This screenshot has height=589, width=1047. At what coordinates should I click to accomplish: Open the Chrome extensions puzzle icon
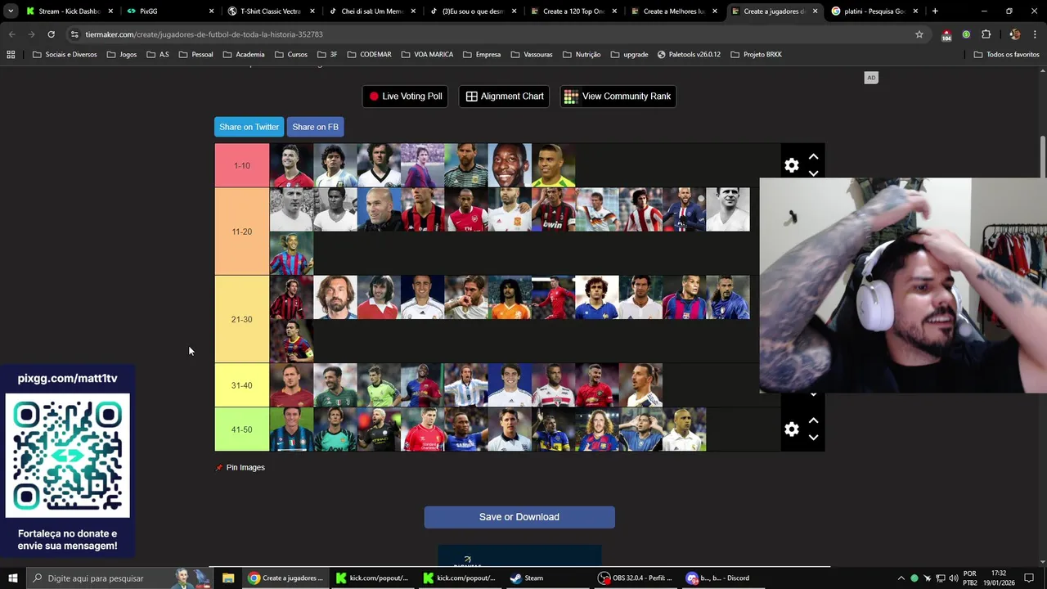pos(986,34)
